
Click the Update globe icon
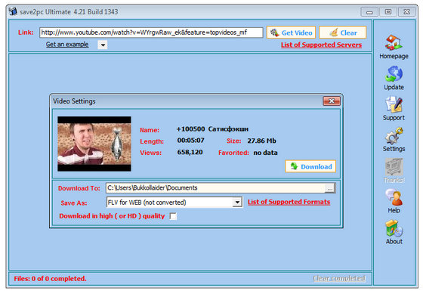(x=394, y=74)
